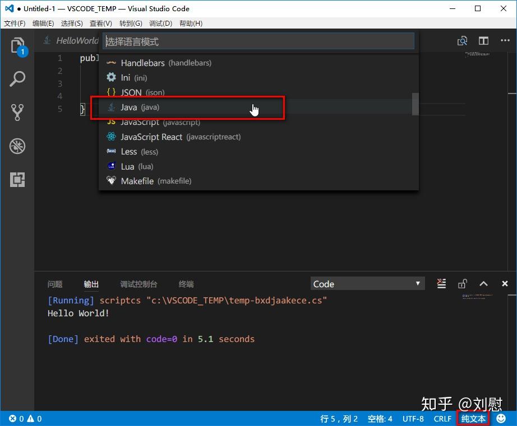Click the VS Code logo in title bar
The height and width of the screenshot is (426, 517).
pyautogui.click(x=9, y=8)
